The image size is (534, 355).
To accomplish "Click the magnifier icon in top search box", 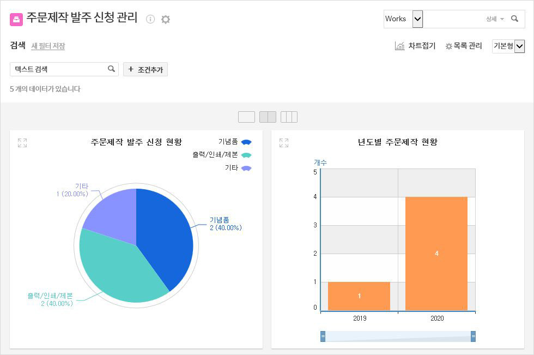I will pos(514,19).
